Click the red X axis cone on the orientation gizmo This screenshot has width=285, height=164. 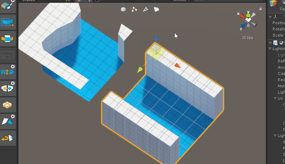pyautogui.click(x=242, y=16)
